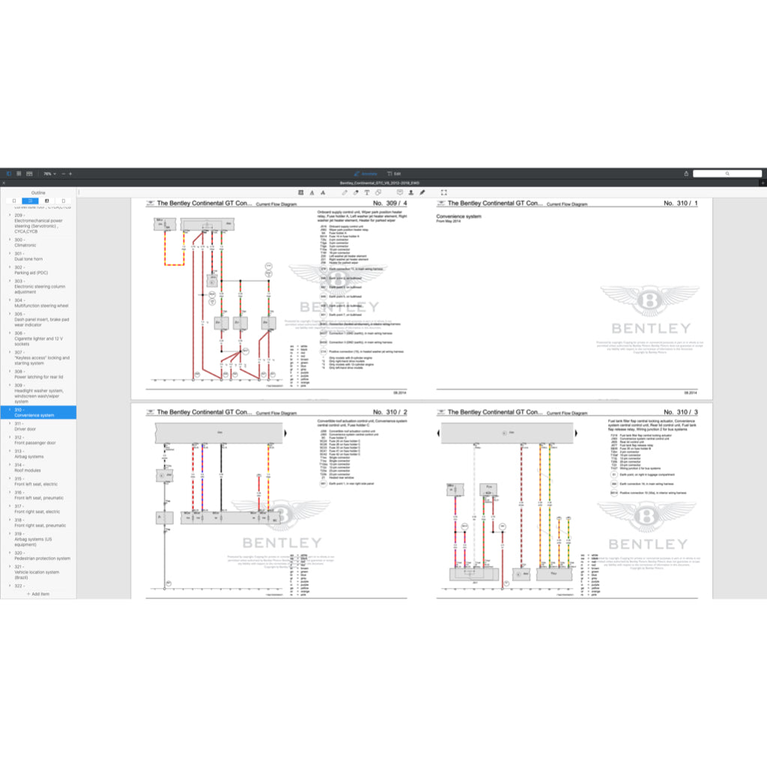Expand the 300 - Climatronic outline item
This screenshot has width=767, height=767.
[10, 240]
